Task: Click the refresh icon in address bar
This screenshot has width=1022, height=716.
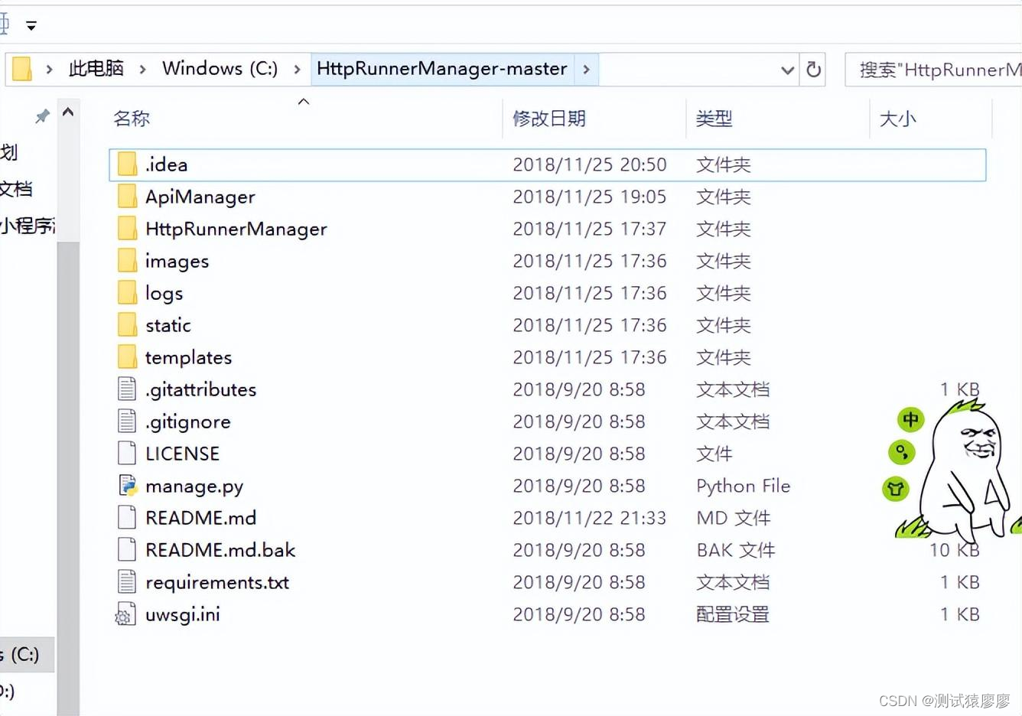Action: (813, 69)
